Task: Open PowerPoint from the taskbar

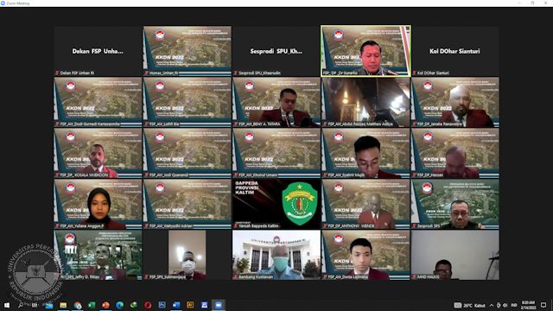Action: point(105,305)
